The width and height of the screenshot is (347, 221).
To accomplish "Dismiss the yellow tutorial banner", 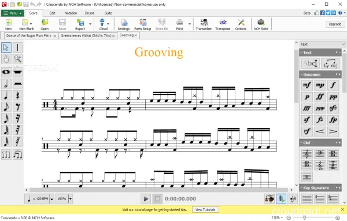I will pos(342,209).
